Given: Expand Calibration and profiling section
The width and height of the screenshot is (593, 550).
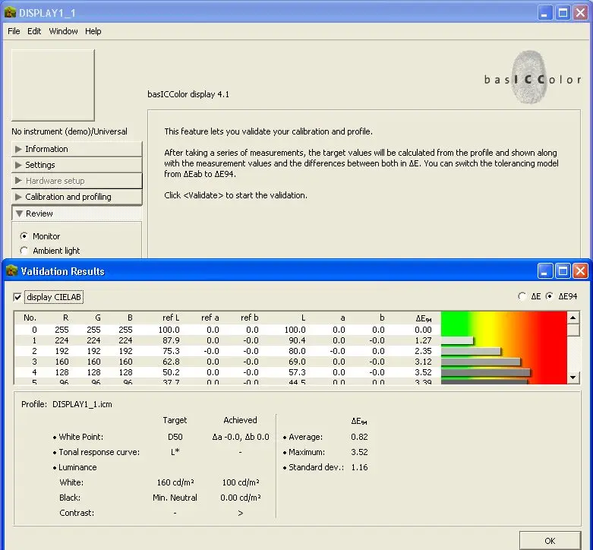Looking at the screenshot, I should (x=77, y=197).
